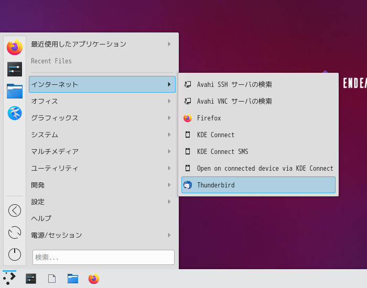The height and width of the screenshot is (288, 367).
Task: Open the System Settings taskbar icon
Action: pyautogui.click(x=31, y=279)
